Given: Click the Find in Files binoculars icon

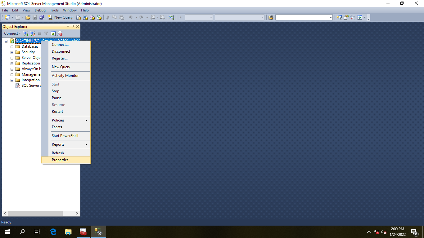Looking at the screenshot, I should pos(271,17).
